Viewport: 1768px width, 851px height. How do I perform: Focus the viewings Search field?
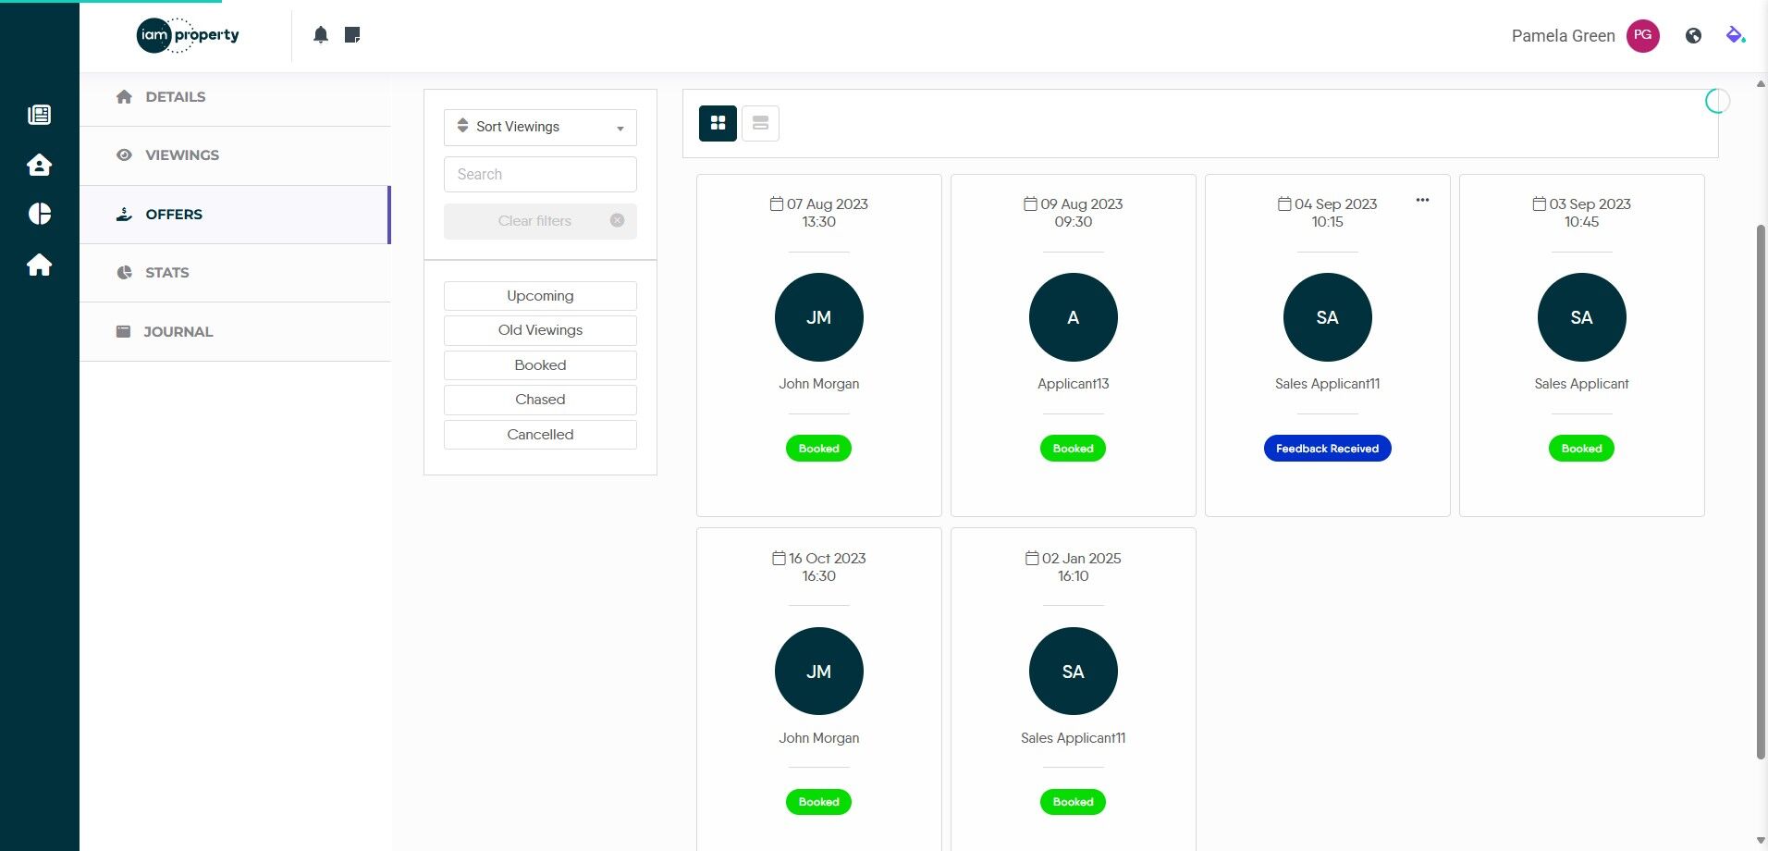tap(540, 174)
